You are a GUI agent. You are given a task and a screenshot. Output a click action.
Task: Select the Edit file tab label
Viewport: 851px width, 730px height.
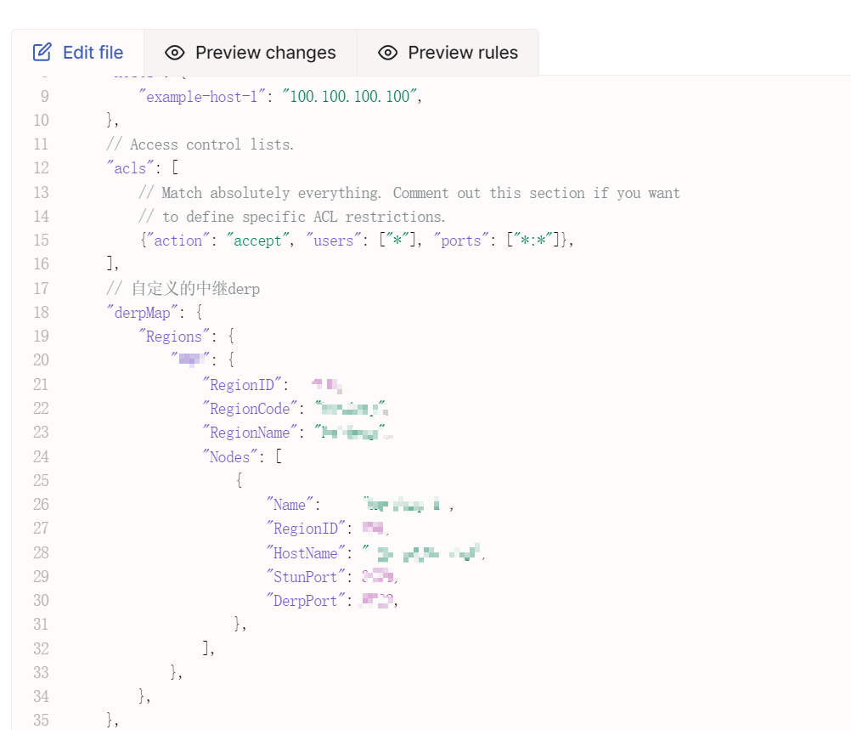93,53
